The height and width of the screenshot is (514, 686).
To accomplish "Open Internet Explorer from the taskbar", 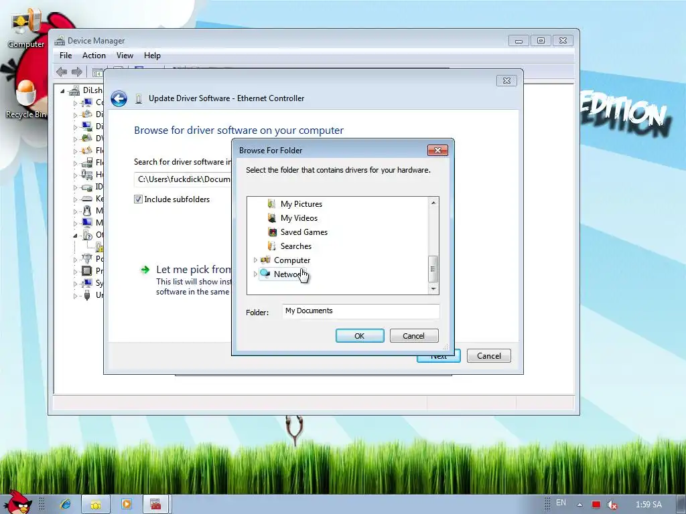I will coord(66,505).
